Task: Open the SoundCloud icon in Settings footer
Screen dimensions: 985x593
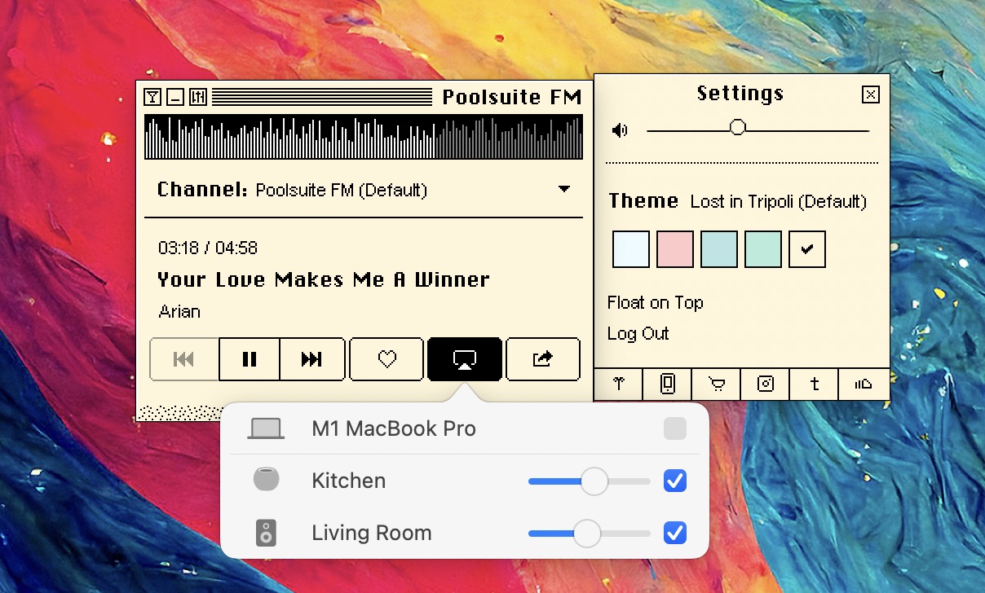Action: coord(863,384)
